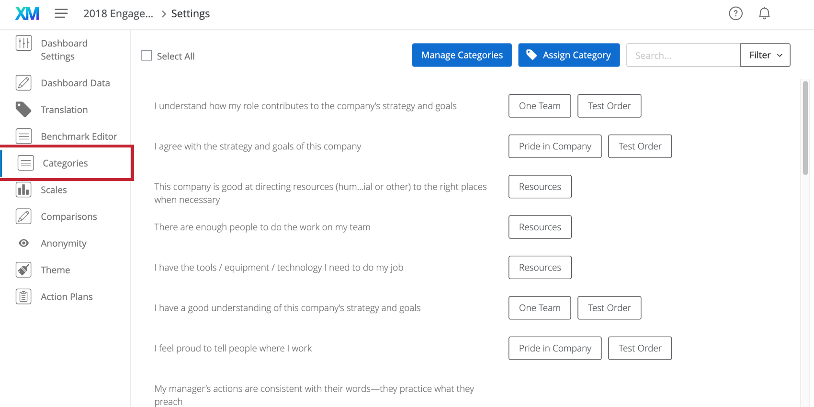Select item 'I understand how my role contributes...'
This screenshot has width=814, height=407.
point(305,106)
